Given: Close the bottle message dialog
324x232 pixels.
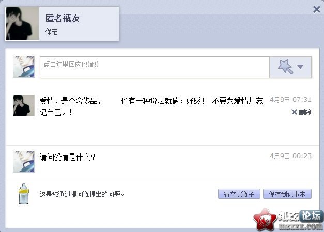Looking at the screenshot, I should pyautogui.click(x=317, y=9).
